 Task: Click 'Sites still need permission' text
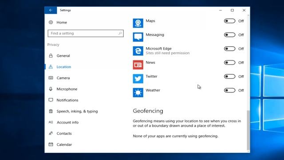[168, 53]
